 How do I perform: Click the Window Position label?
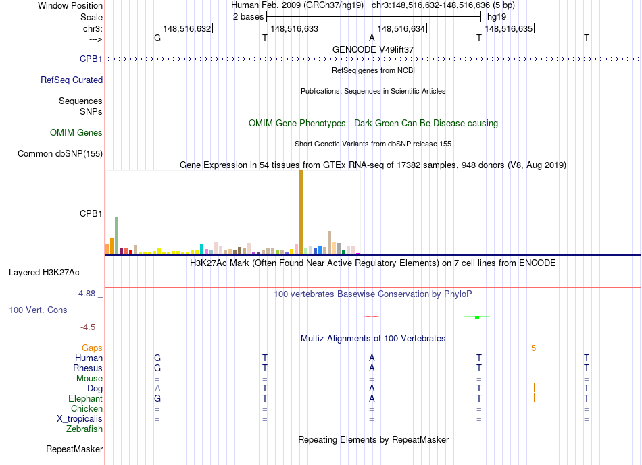tap(70, 5)
